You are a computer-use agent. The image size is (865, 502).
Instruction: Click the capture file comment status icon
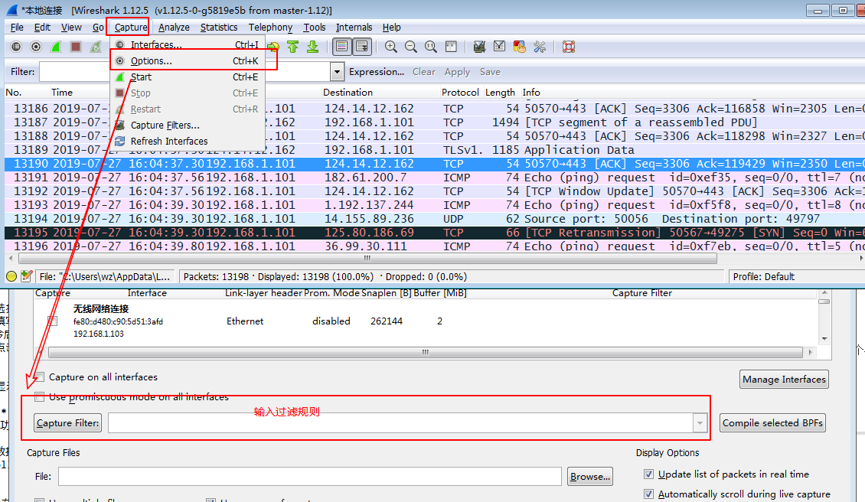26,276
